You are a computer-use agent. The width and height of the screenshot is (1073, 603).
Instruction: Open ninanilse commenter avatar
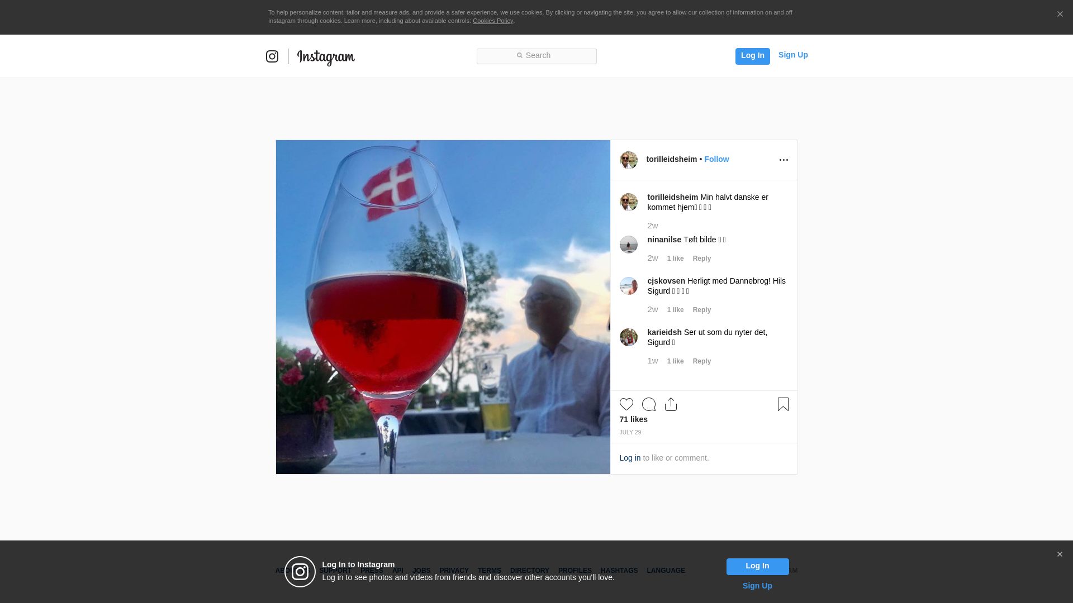629,245
